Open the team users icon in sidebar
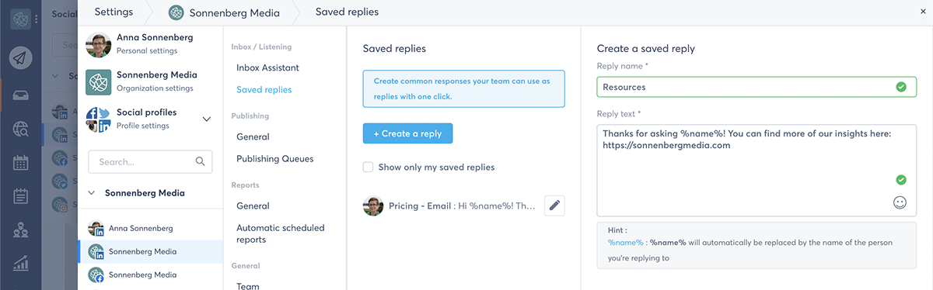933x290 pixels. (21, 230)
